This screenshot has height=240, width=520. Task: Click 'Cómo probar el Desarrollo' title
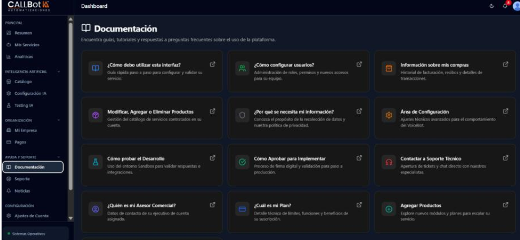[135, 159]
